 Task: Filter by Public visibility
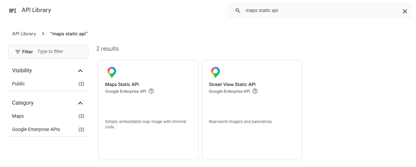click(x=48, y=84)
